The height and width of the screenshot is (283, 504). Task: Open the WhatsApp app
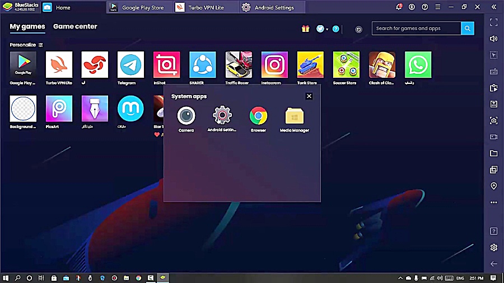418,64
